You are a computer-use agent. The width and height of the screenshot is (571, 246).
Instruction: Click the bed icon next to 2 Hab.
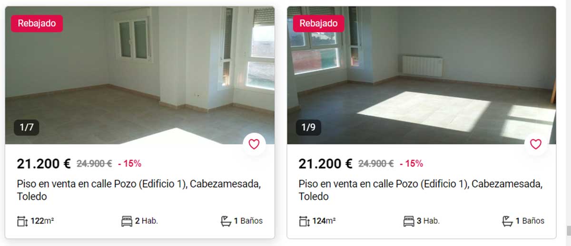tap(127, 221)
